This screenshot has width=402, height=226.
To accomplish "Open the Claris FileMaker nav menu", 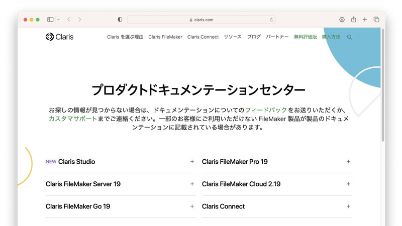I will tap(165, 37).
